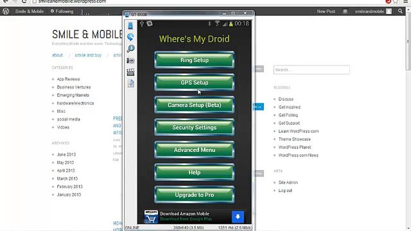Click the camera screenshot icon in sidebar
The image size is (411, 231).
tap(130, 60)
